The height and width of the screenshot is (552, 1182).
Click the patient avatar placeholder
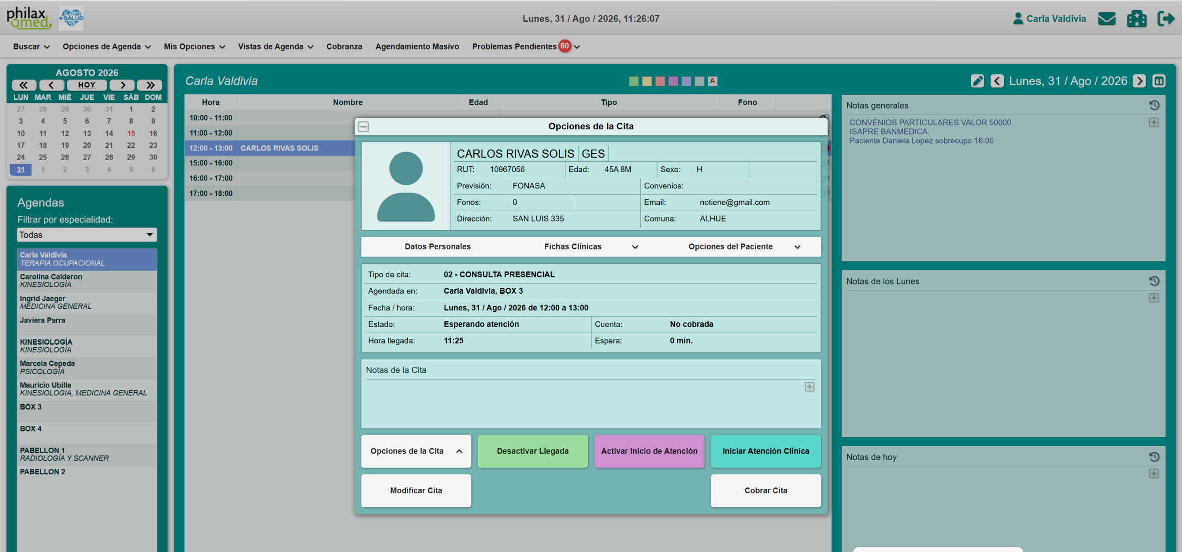click(x=405, y=186)
